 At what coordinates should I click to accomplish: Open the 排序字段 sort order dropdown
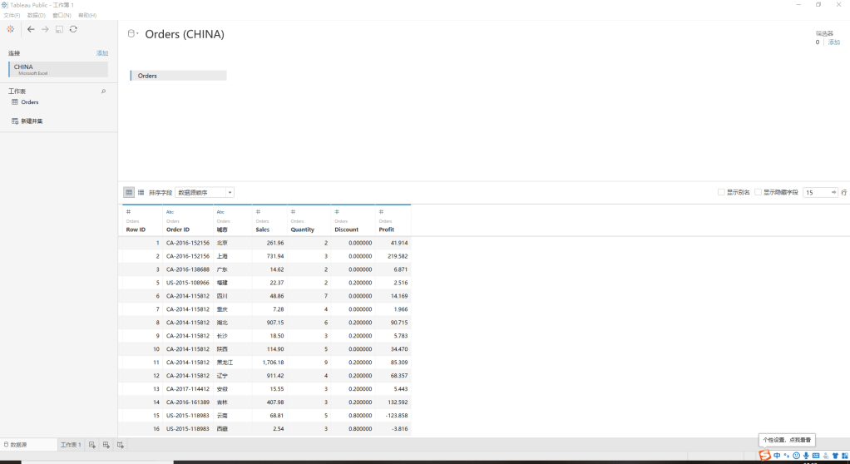pos(205,192)
